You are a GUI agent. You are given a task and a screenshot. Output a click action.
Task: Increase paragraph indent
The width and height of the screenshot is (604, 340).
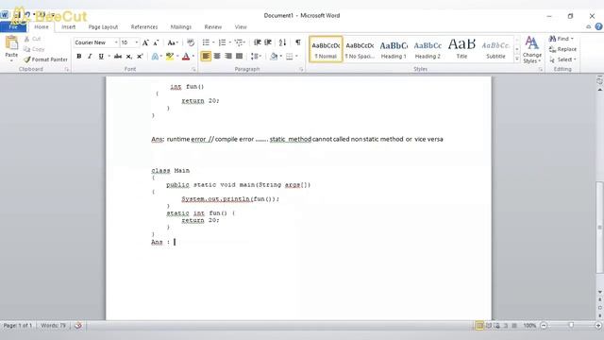coord(268,42)
